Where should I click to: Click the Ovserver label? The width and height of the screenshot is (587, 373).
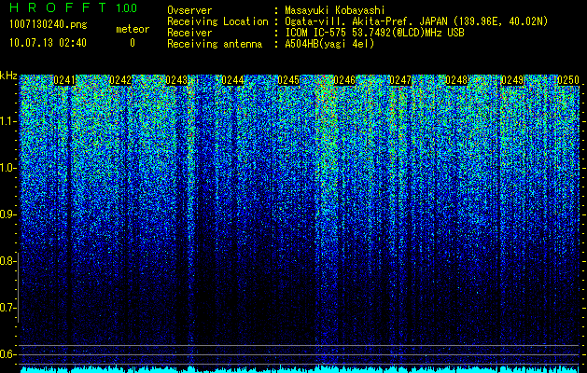(189, 10)
